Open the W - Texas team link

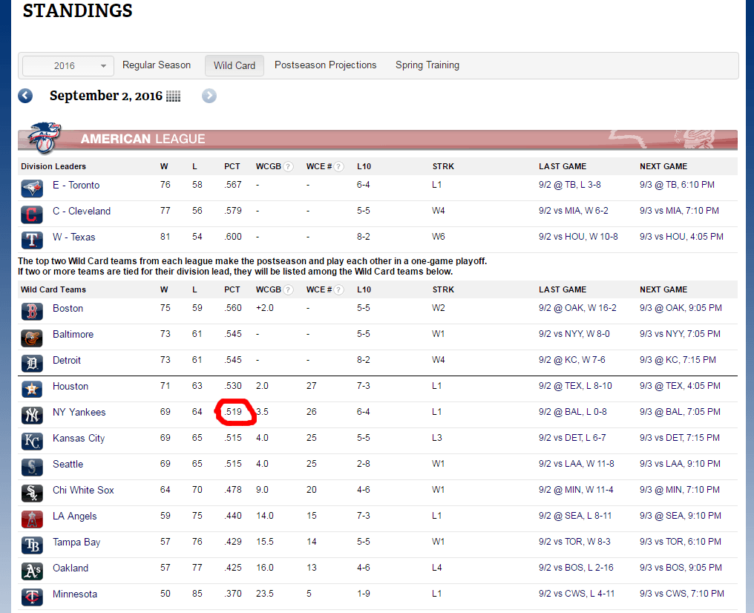[74, 237]
